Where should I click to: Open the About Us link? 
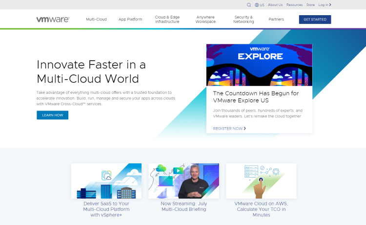click(275, 5)
